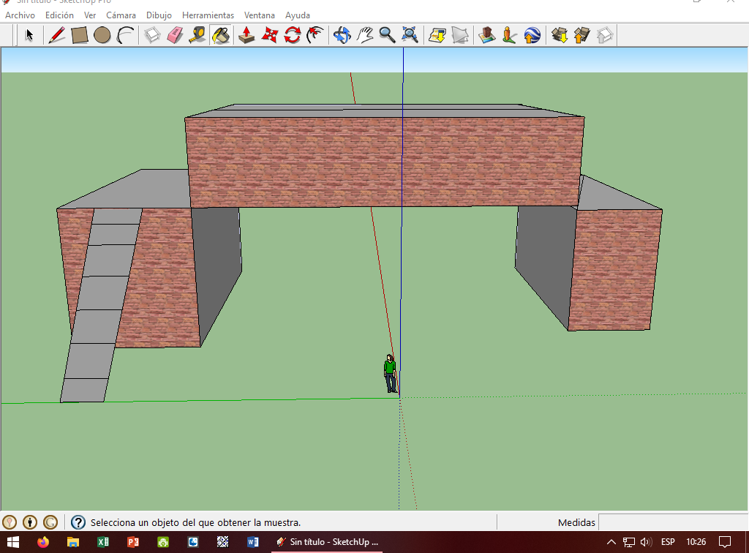Screen dimensions: 749x553
Task: Click the Tape Measure tool
Action: click(x=197, y=35)
